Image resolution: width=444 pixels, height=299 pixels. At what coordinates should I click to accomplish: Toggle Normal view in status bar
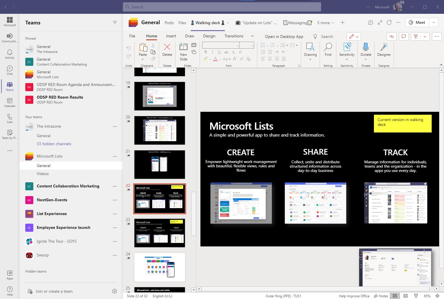(395, 296)
